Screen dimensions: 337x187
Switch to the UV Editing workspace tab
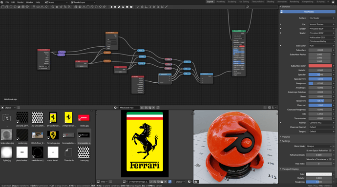244,2
